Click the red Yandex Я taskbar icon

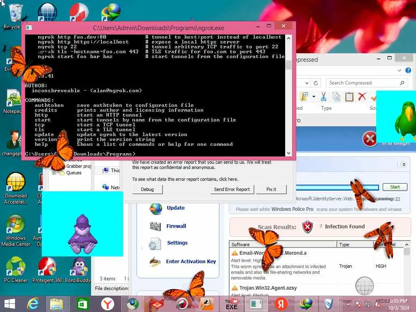tap(281, 304)
